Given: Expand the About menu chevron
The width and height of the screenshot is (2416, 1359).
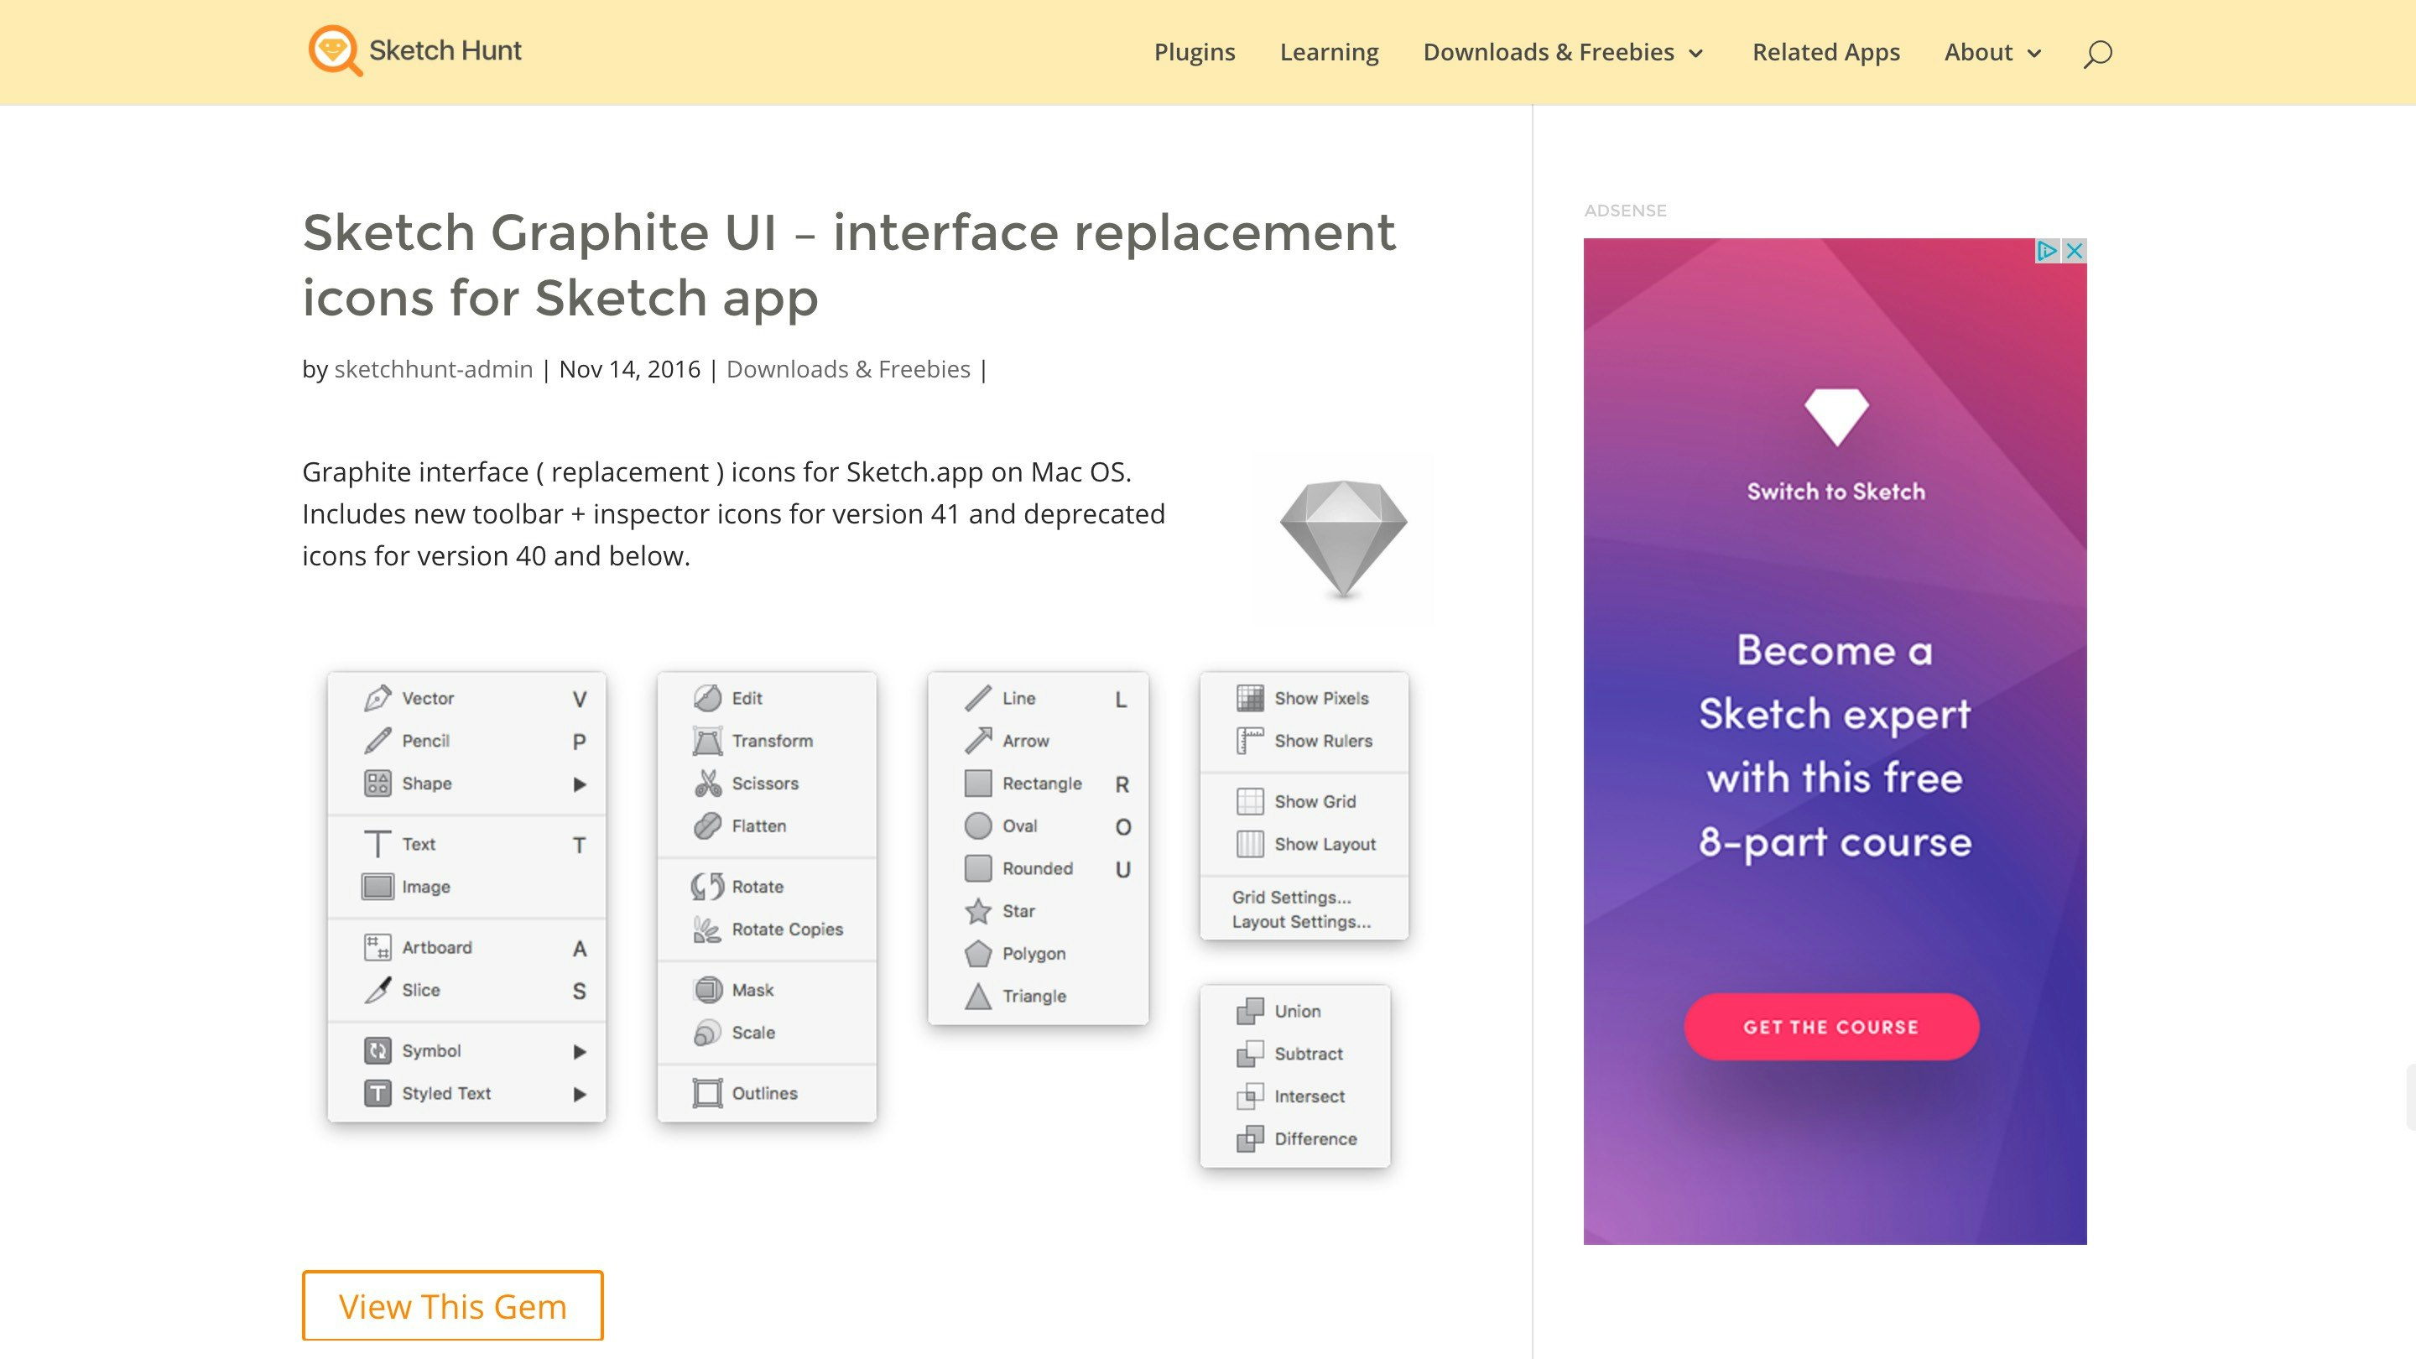Looking at the screenshot, I should point(2034,54).
